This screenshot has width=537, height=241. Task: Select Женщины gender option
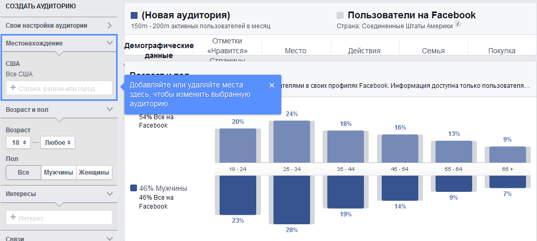tap(94, 173)
